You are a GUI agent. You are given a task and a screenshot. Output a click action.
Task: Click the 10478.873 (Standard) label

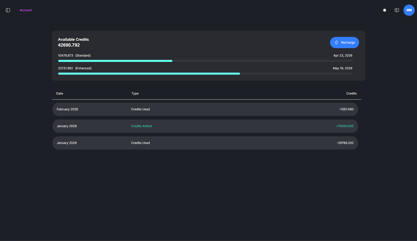74,56
